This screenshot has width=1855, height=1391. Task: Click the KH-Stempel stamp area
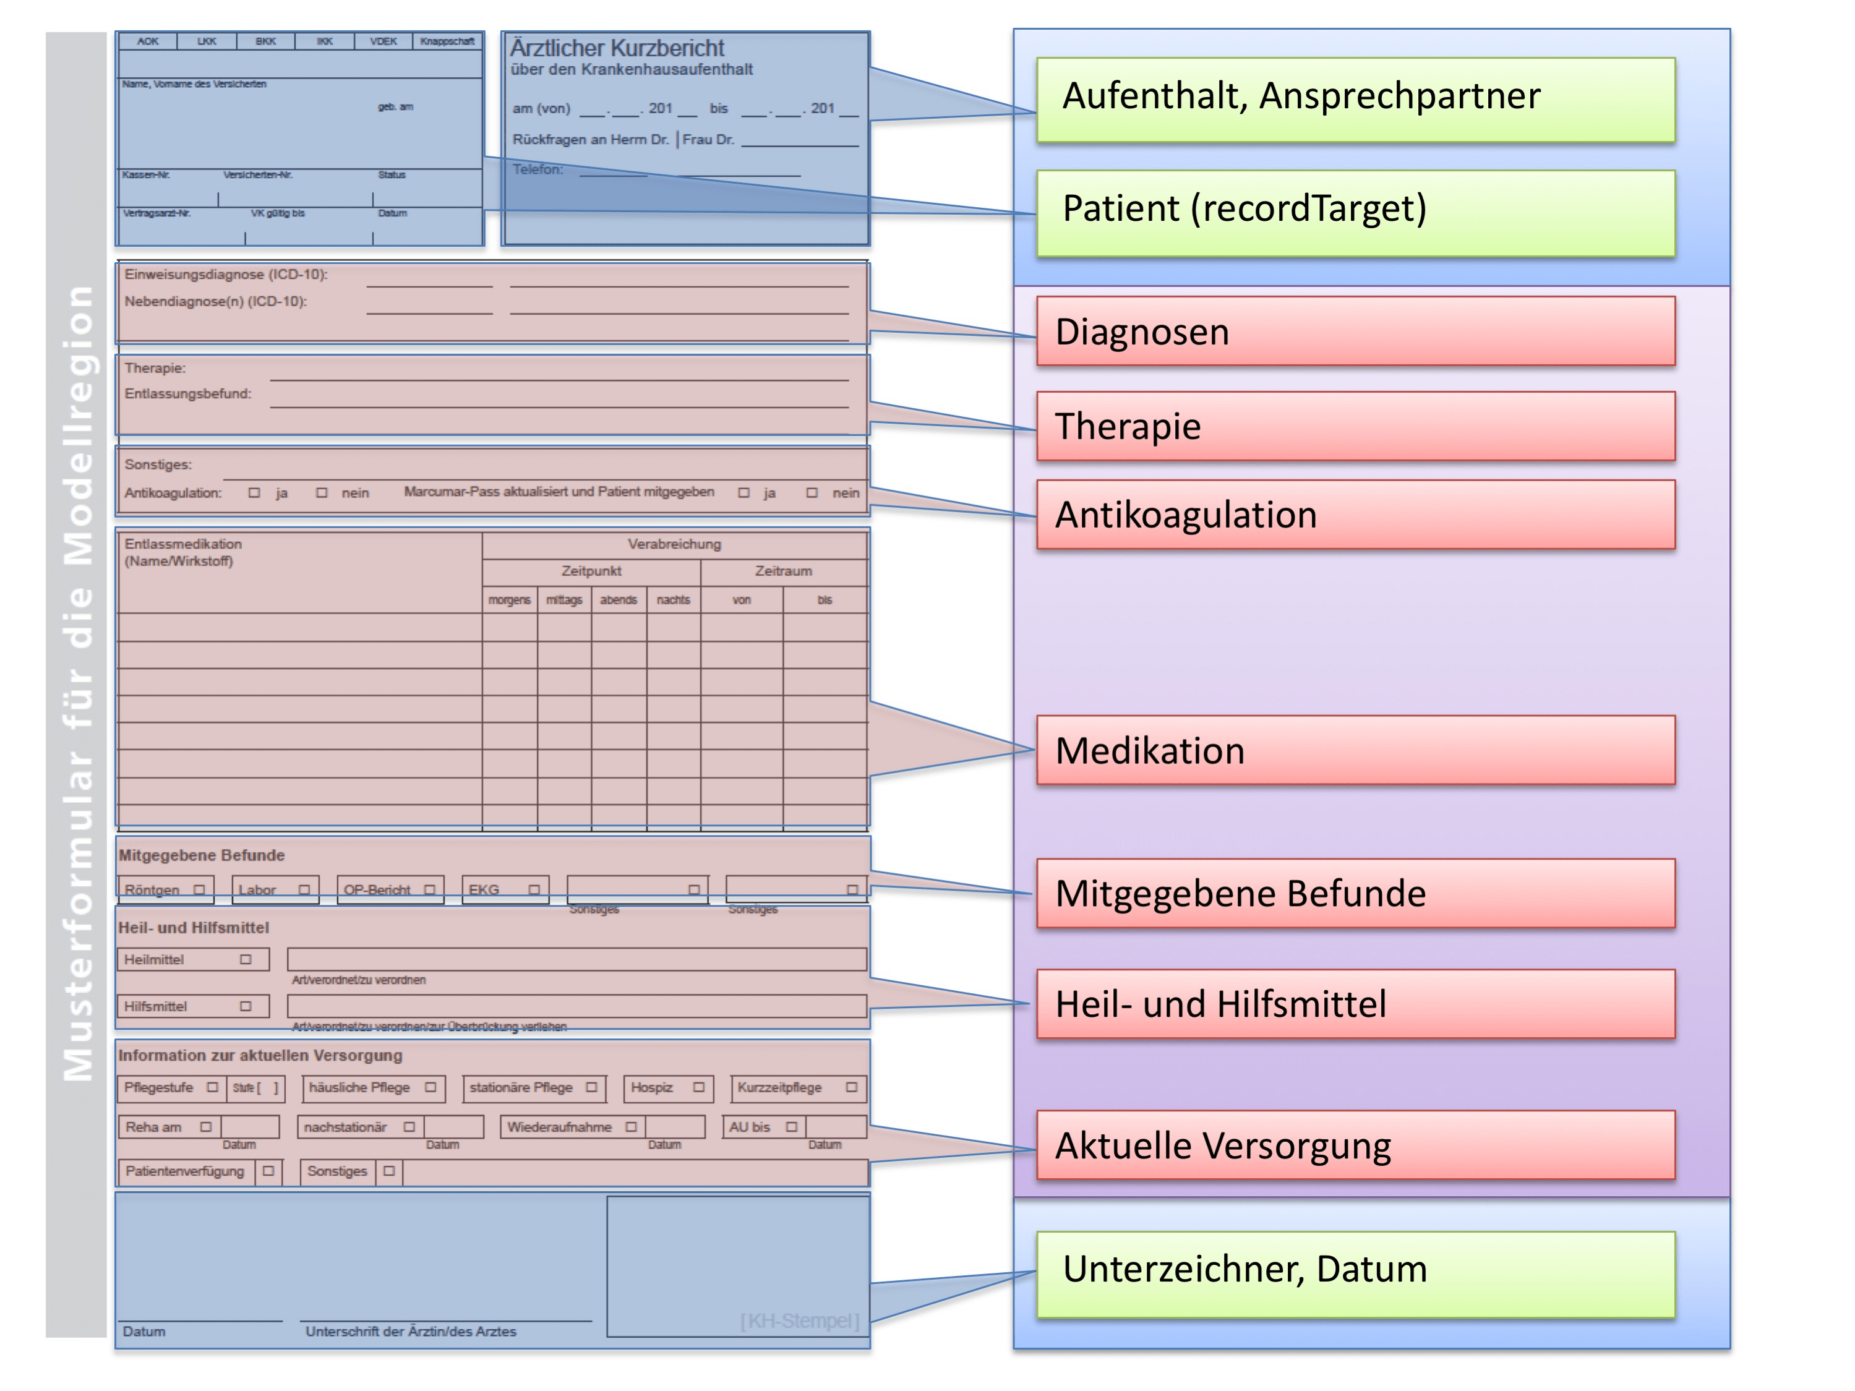(738, 1266)
